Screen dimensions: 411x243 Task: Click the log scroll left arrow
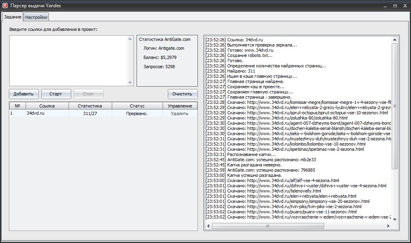(208, 226)
